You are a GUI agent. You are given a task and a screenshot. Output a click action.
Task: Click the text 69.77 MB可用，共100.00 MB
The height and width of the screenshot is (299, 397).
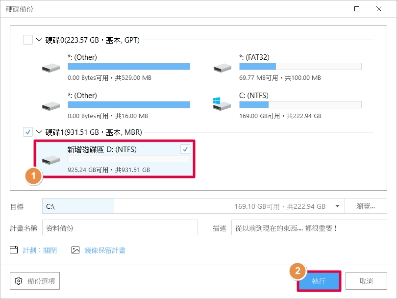[280, 78]
